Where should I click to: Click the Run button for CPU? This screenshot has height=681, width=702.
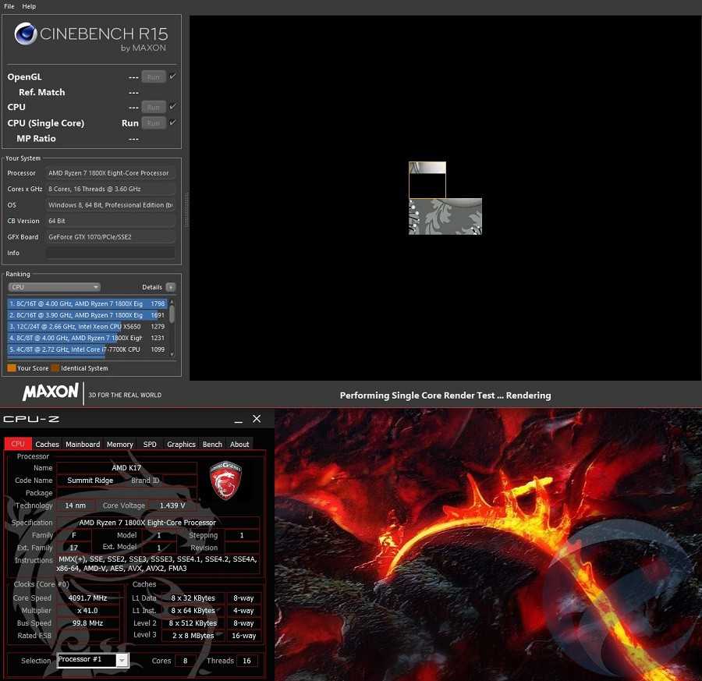pyautogui.click(x=154, y=107)
